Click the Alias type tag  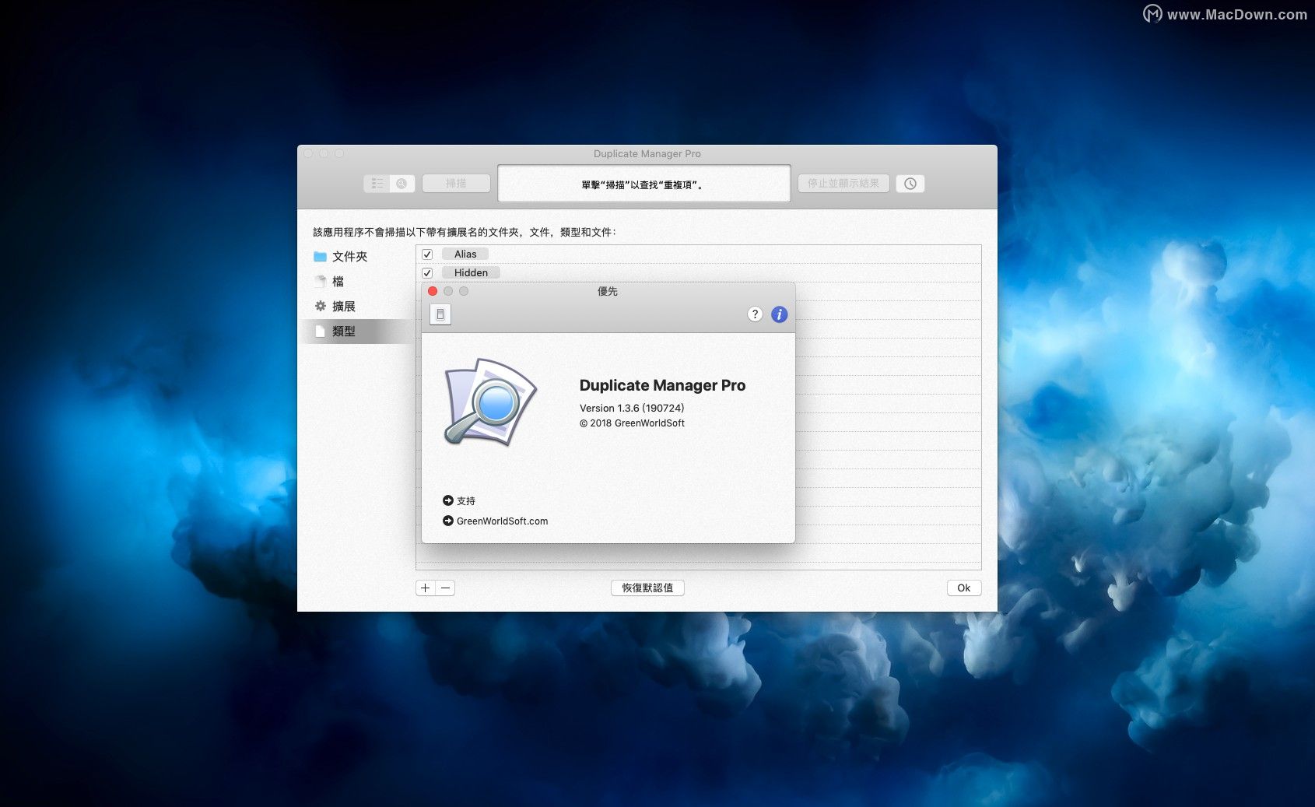coord(465,254)
